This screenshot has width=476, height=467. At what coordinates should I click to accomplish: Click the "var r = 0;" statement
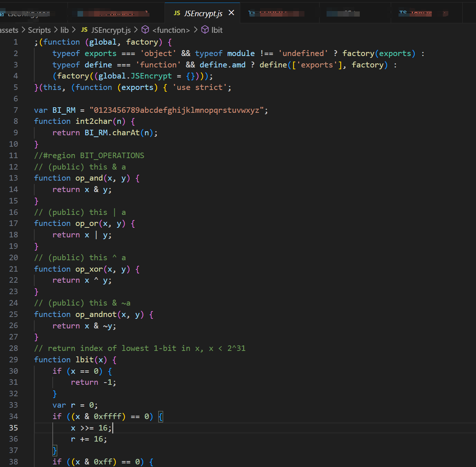pos(75,405)
